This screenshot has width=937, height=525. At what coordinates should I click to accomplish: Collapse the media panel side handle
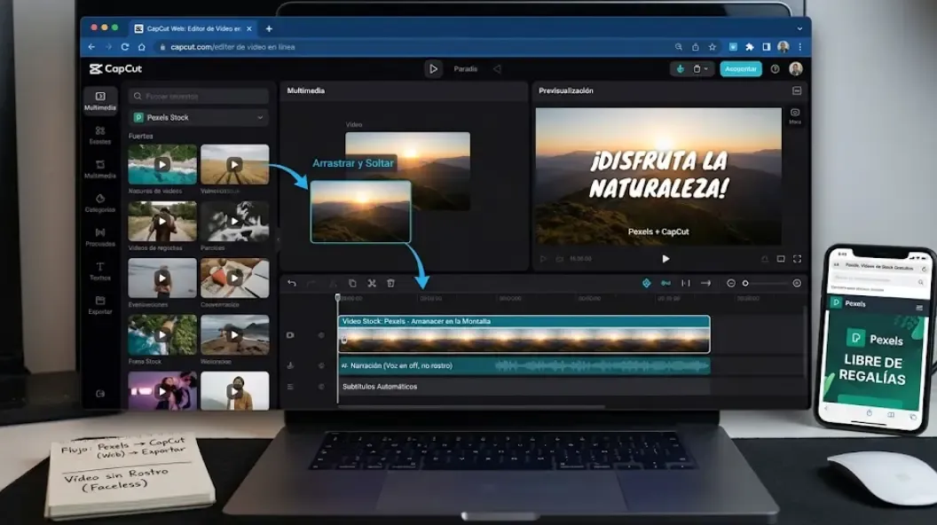point(278,239)
